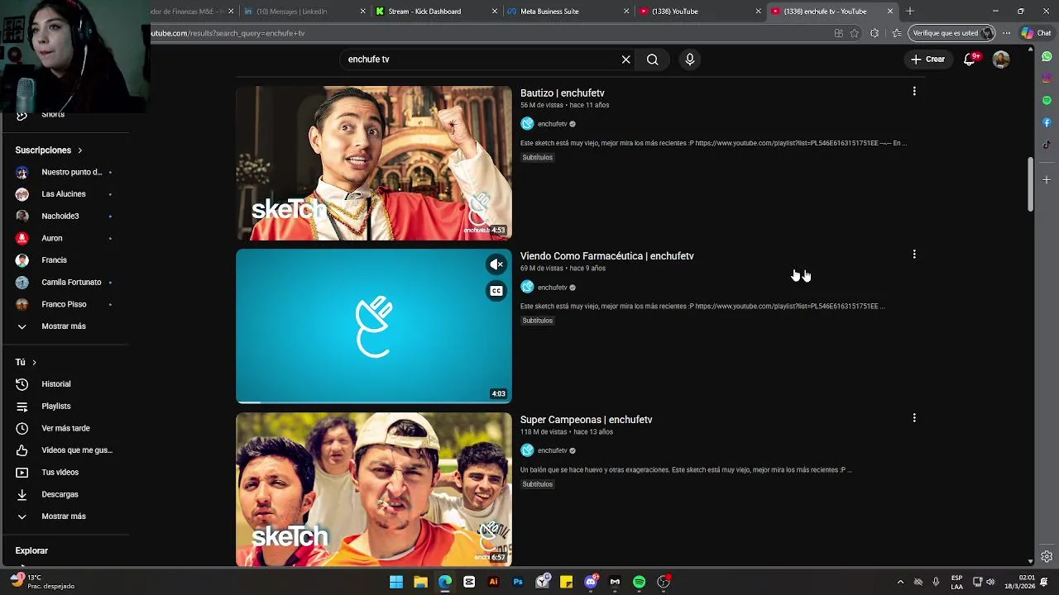Open the Viendo Como Farmacéutica preview
Viewport: 1059px width, 595px height.
[374, 326]
